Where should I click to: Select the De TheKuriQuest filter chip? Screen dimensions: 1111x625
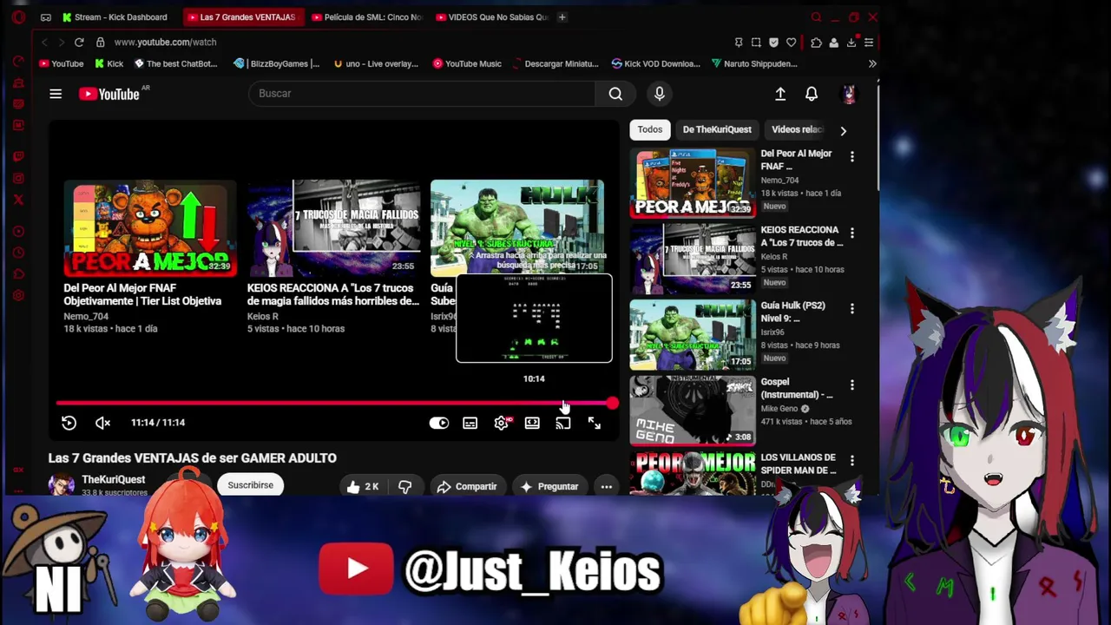pos(717,129)
